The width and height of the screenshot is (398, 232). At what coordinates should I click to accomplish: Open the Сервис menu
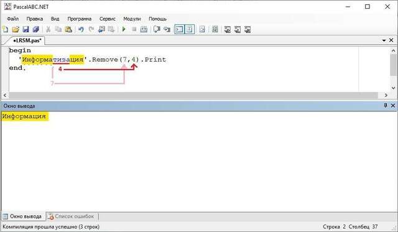pos(108,19)
